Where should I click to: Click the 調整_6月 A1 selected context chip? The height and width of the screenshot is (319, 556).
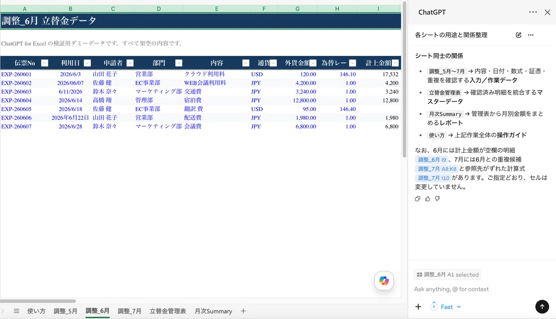448,275
